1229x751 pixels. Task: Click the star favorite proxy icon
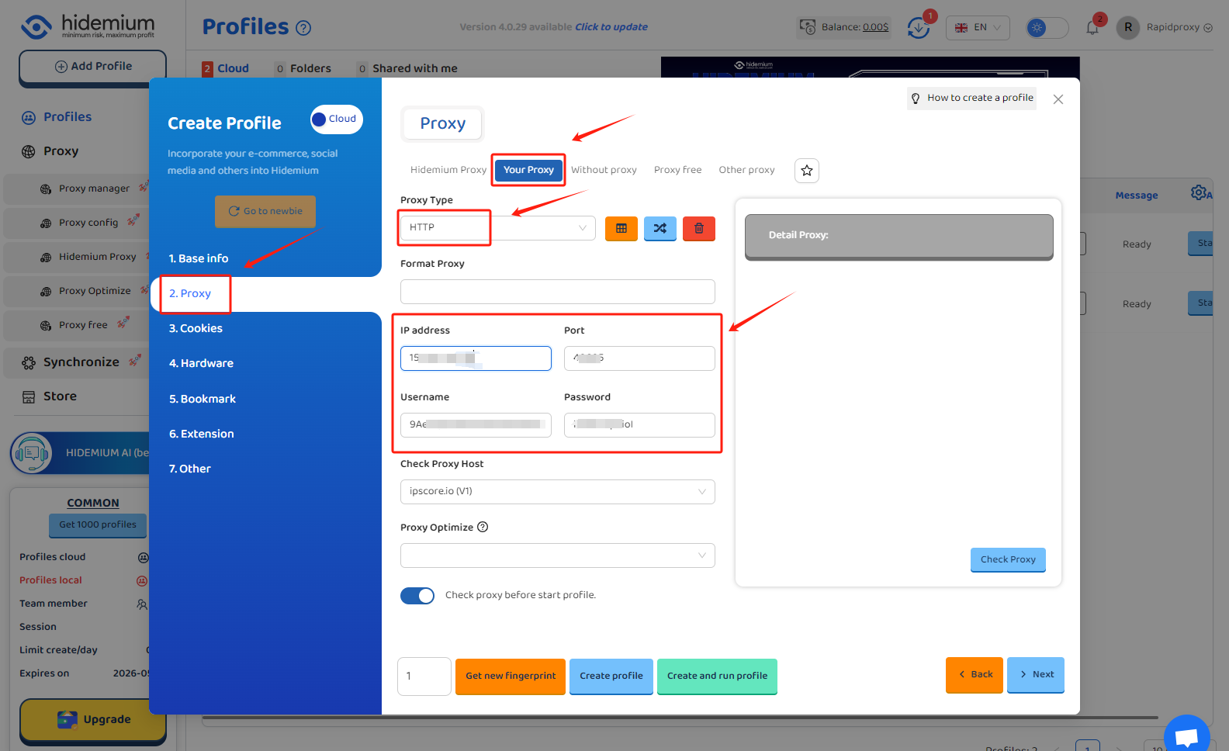(x=807, y=171)
